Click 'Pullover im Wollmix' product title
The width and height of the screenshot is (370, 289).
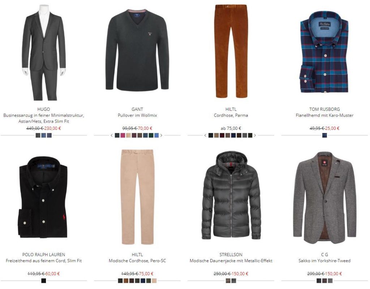pos(137,115)
